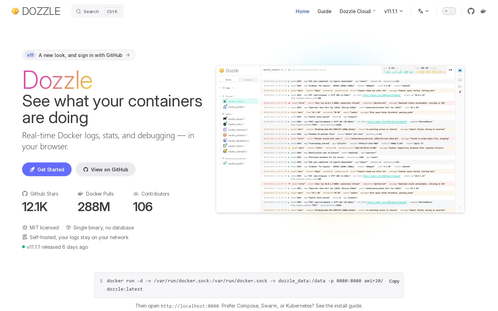Click the media_overseerr.1 container icon in preview
Viewport: 498px width, 311px height.
(225, 130)
